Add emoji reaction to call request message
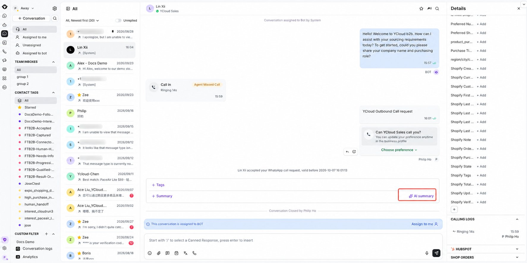 354,152
